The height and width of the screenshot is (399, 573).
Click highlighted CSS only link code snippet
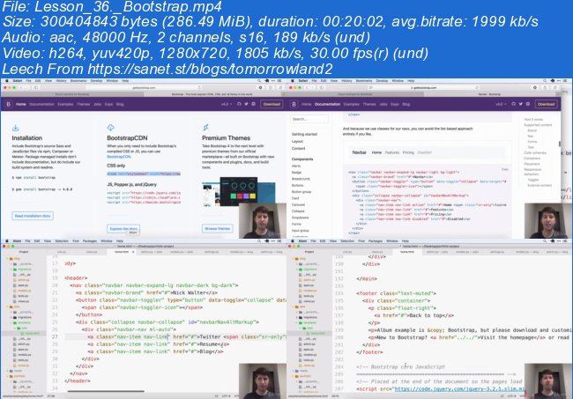click(144, 174)
